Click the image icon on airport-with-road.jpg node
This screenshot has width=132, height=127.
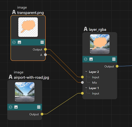tap(16, 107)
